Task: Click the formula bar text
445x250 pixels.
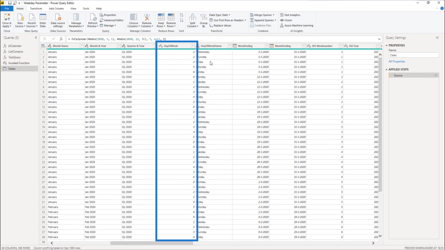Action: 117,39
